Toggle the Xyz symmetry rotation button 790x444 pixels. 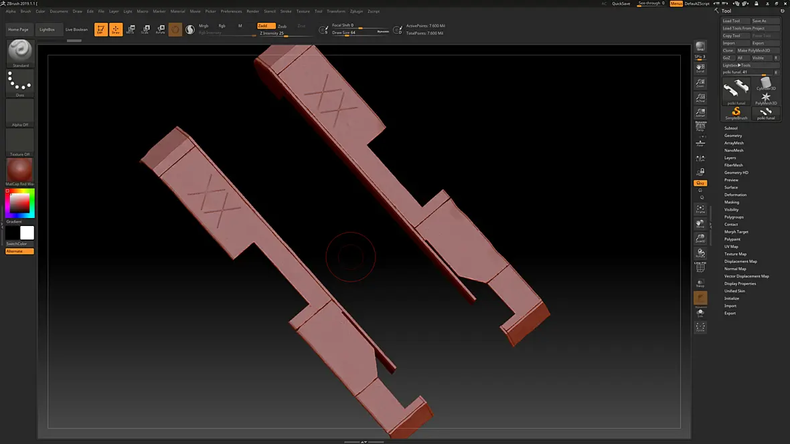coord(700,183)
